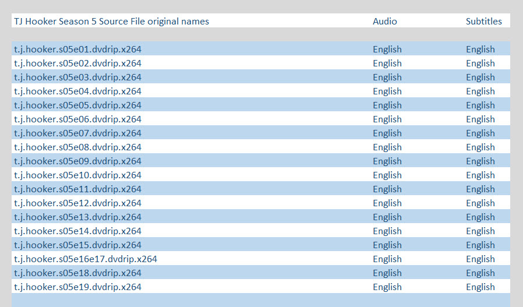Click the Audio value English for s05e18
523x307 pixels.
[387, 274]
